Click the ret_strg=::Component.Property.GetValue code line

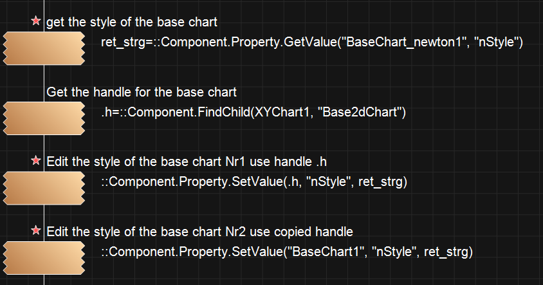click(x=312, y=43)
